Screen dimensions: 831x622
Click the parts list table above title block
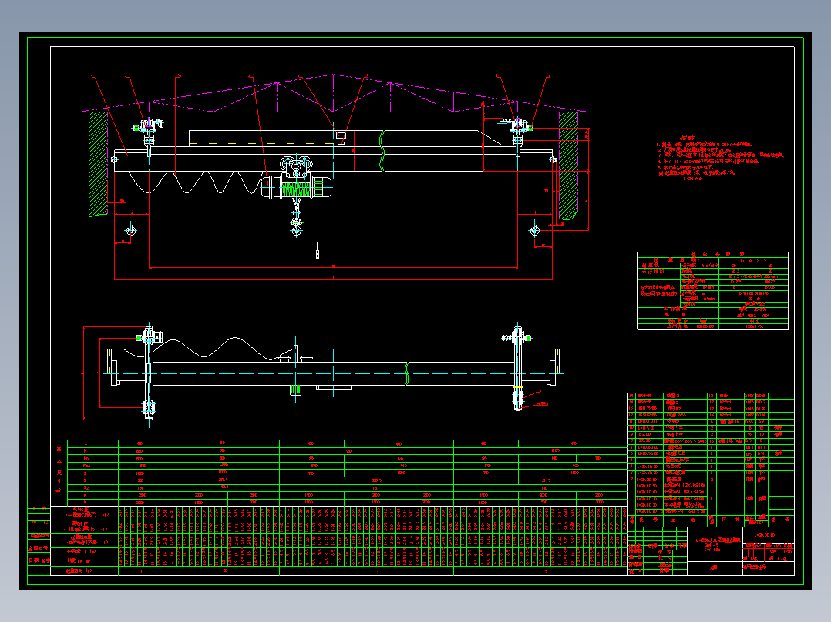pyautogui.click(x=711, y=459)
